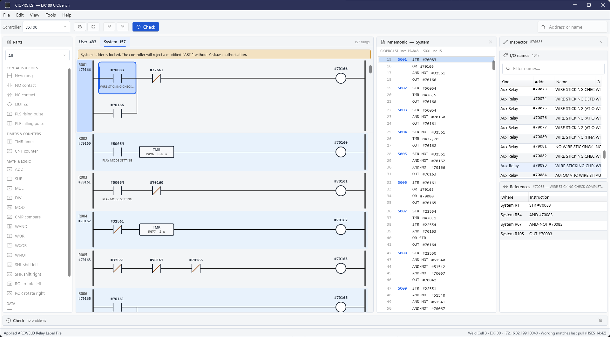Sort I/O names by Addr column
The image size is (610, 337).
click(x=544, y=82)
